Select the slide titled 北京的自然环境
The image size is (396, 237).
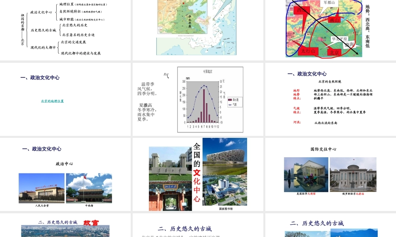click(x=331, y=99)
